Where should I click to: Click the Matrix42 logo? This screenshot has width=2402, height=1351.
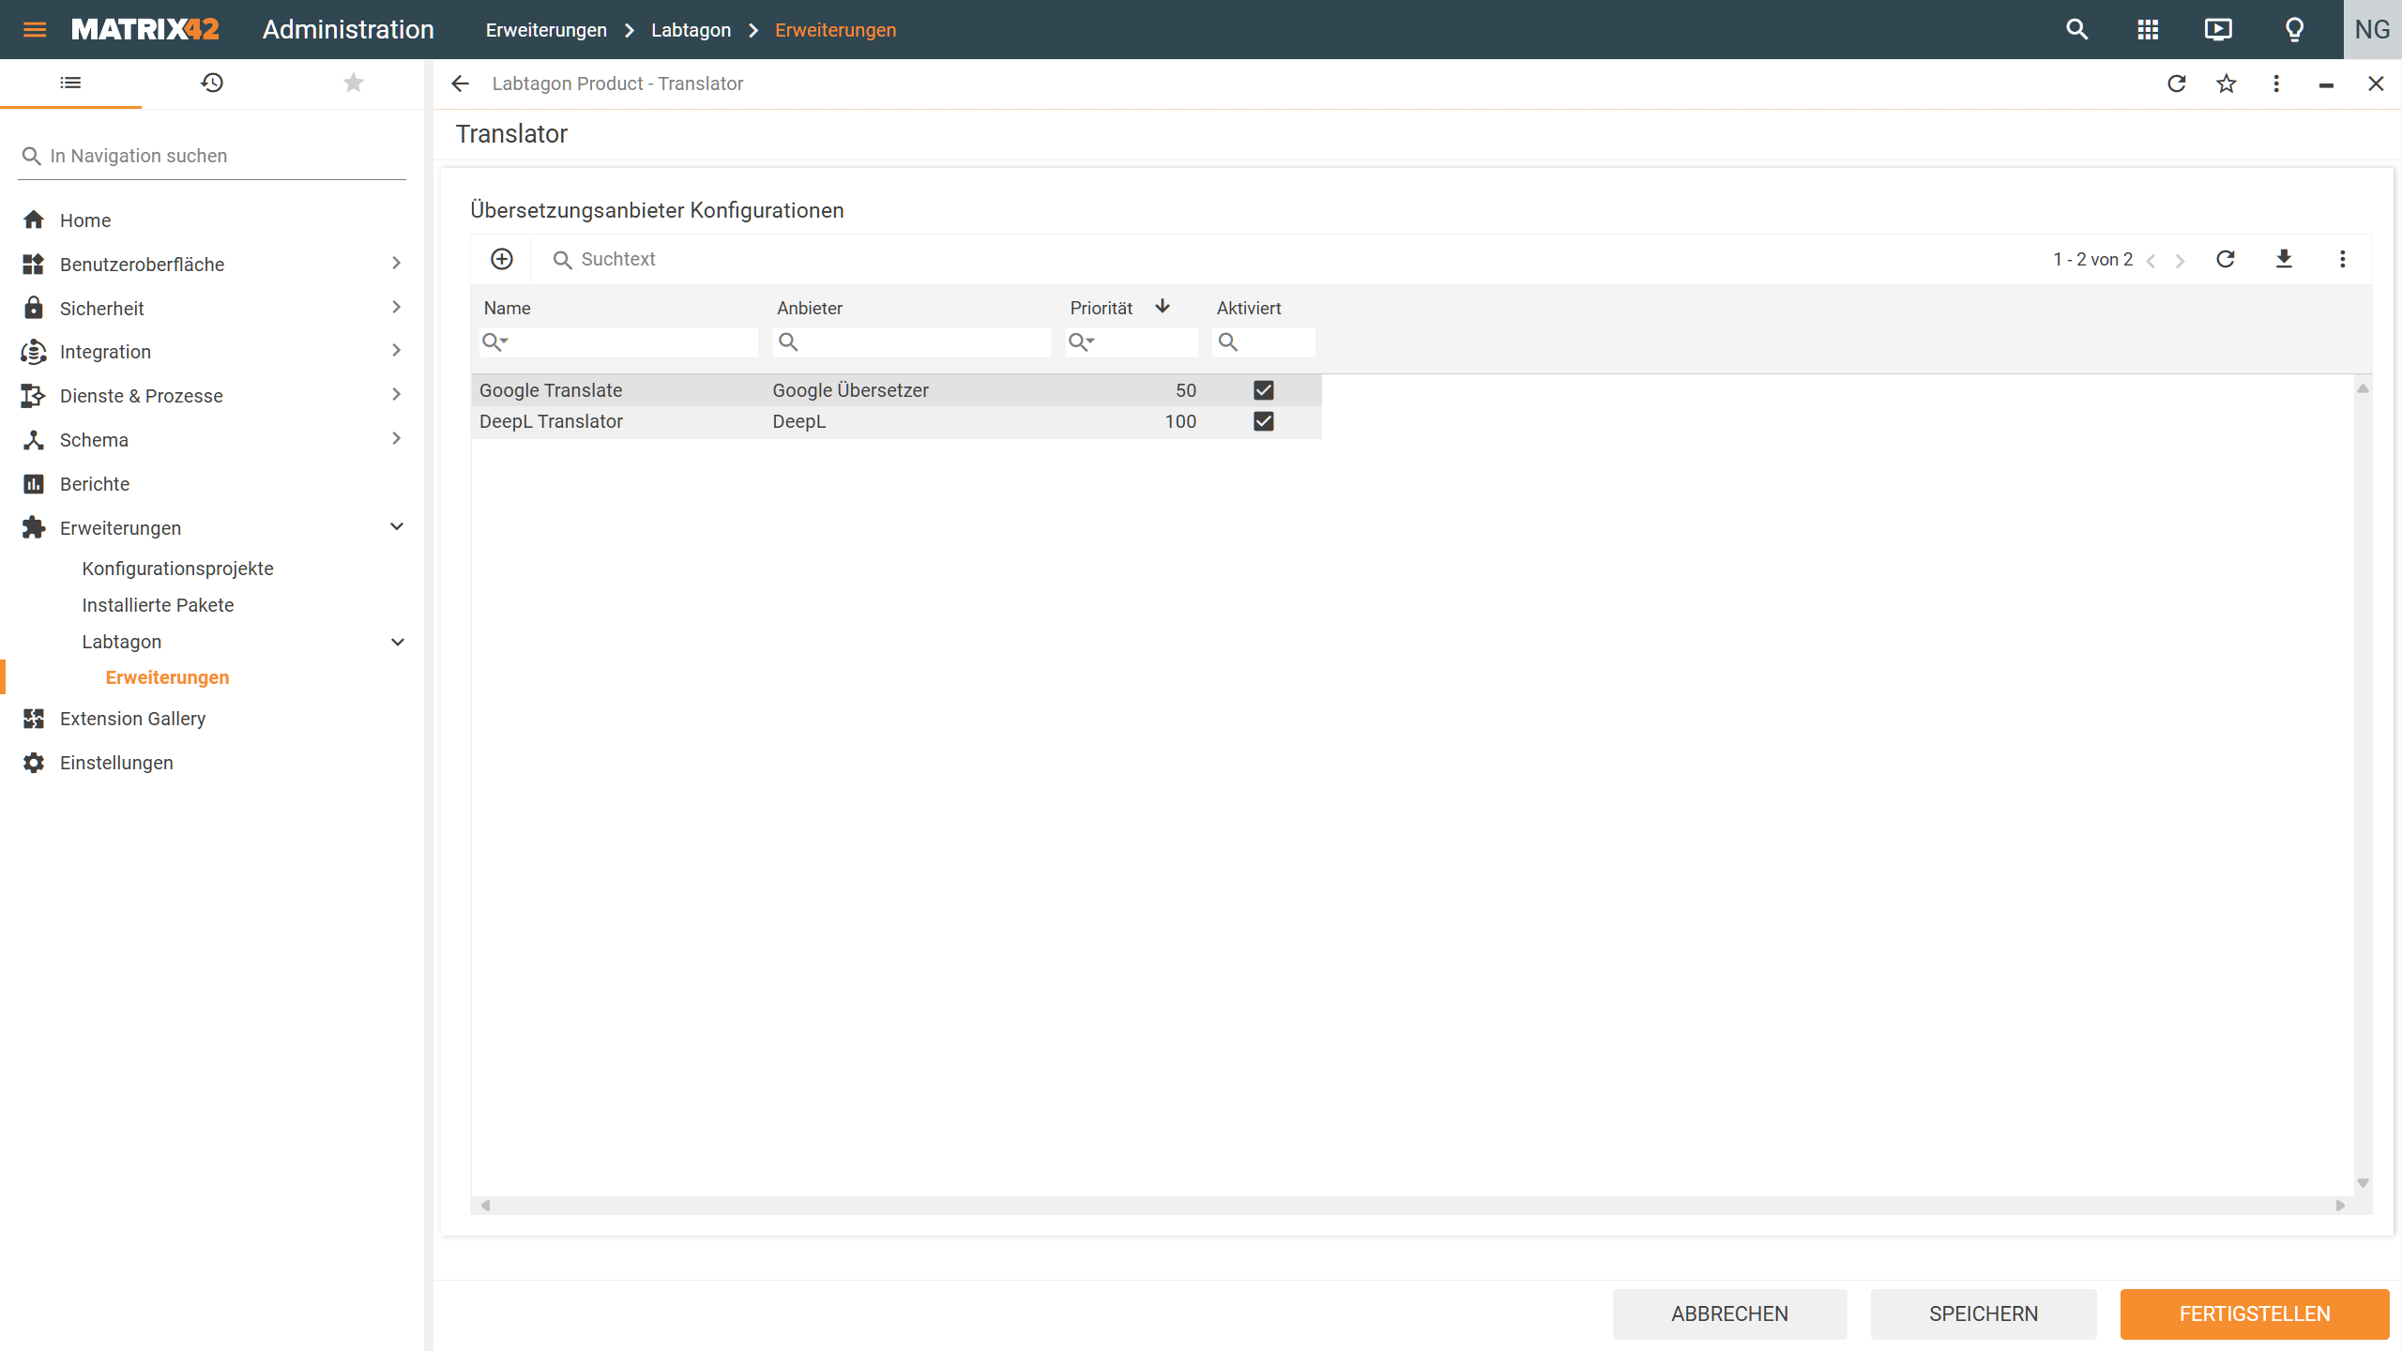(x=145, y=30)
